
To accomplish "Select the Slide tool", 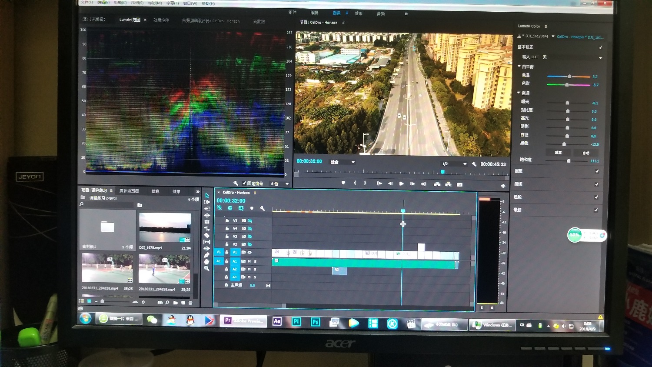I will coord(207,248).
